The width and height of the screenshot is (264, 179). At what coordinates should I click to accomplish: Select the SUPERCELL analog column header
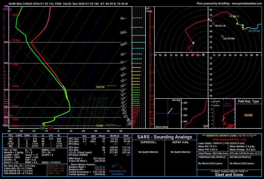148,142
